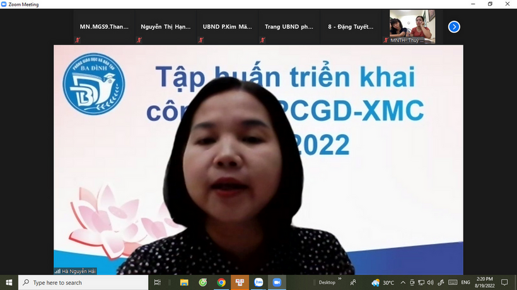Click the next participants arrow button
Image resolution: width=517 pixels, height=290 pixels.
pyautogui.click(x=453, y=26)
